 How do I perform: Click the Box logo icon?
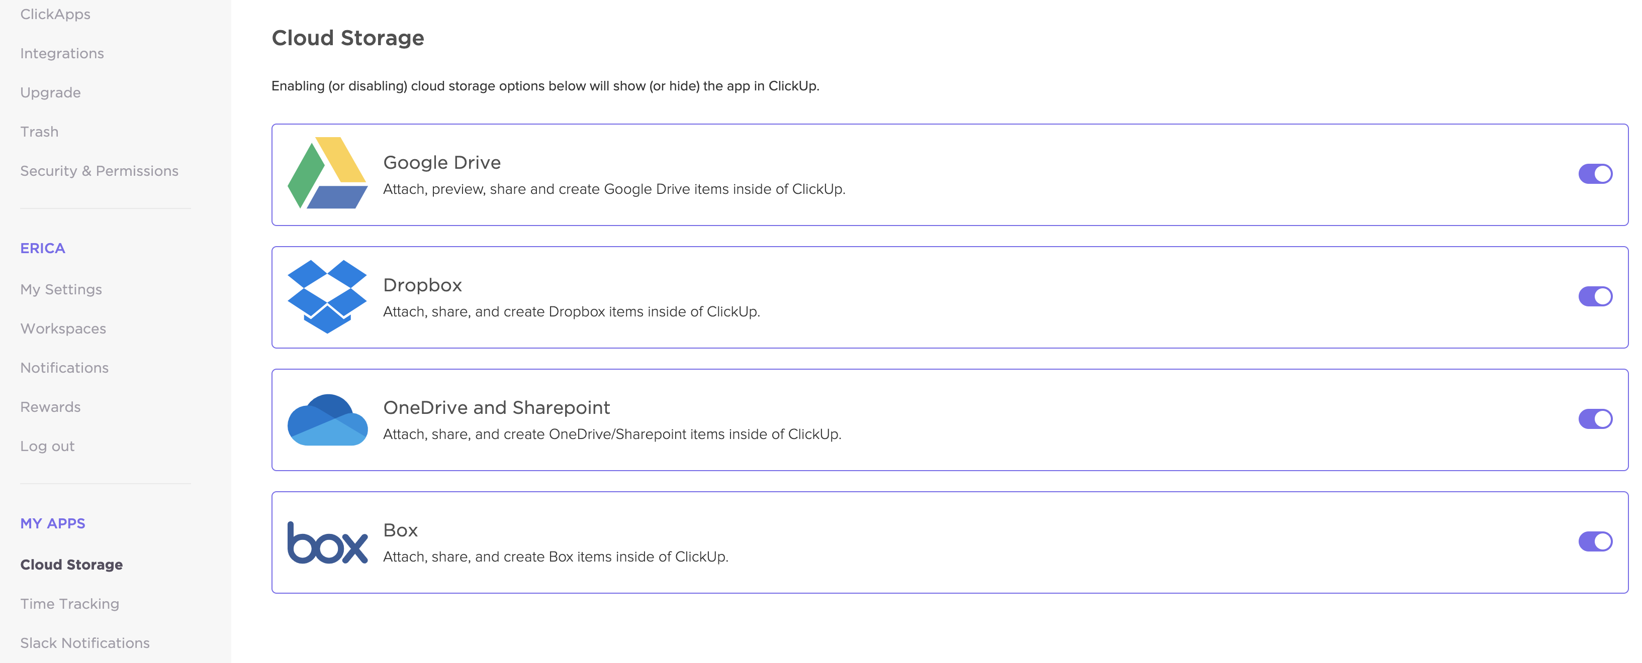[327, 542]
